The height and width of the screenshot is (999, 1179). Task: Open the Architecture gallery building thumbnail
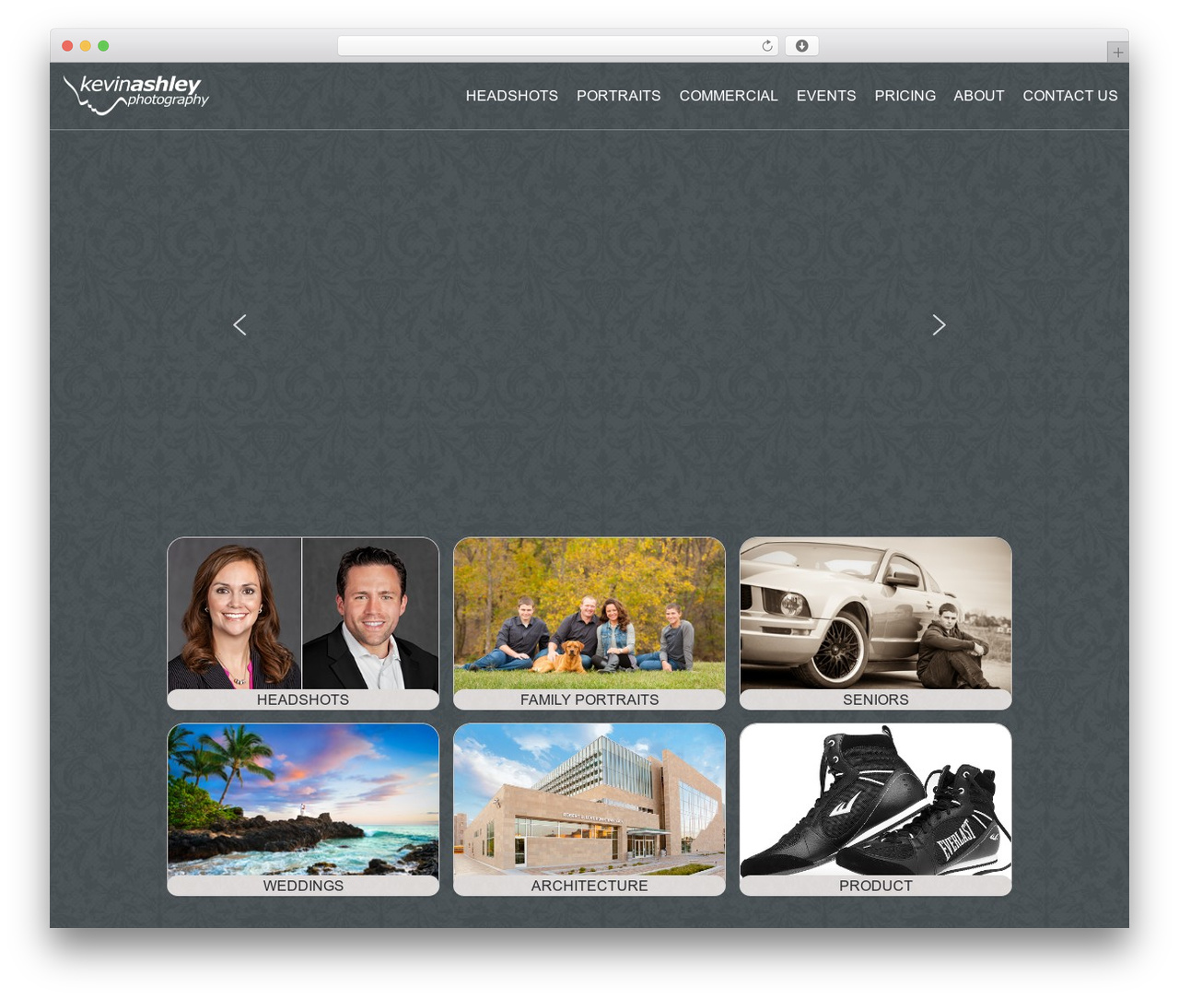point(589,809)
